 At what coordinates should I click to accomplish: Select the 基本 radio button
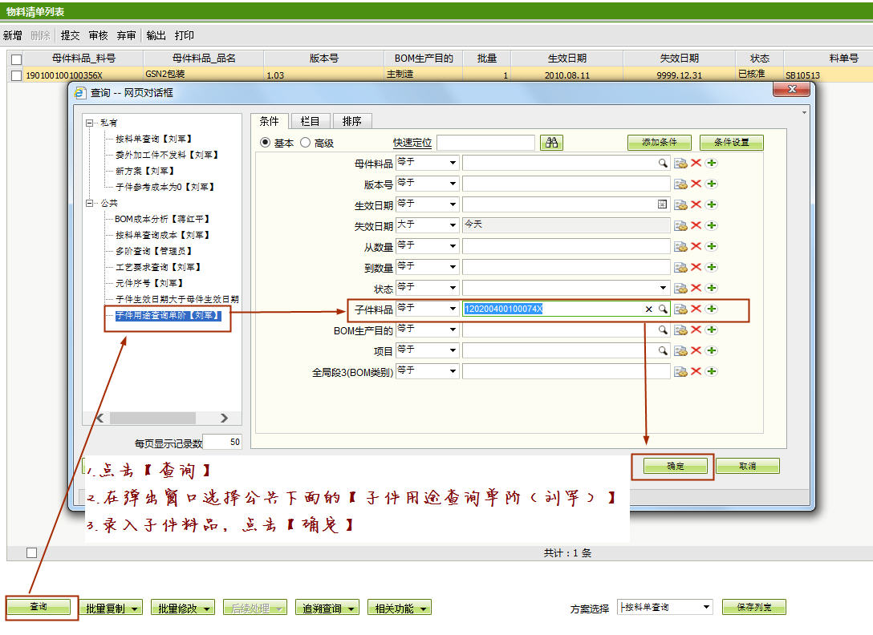(x=266, y=143)
